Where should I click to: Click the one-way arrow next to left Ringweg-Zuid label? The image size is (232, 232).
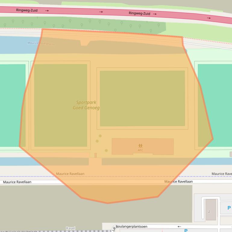tap(47, 11)
